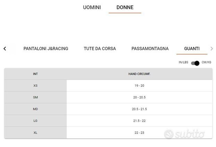Select the IN/LBS unit label

pos(183,62)
